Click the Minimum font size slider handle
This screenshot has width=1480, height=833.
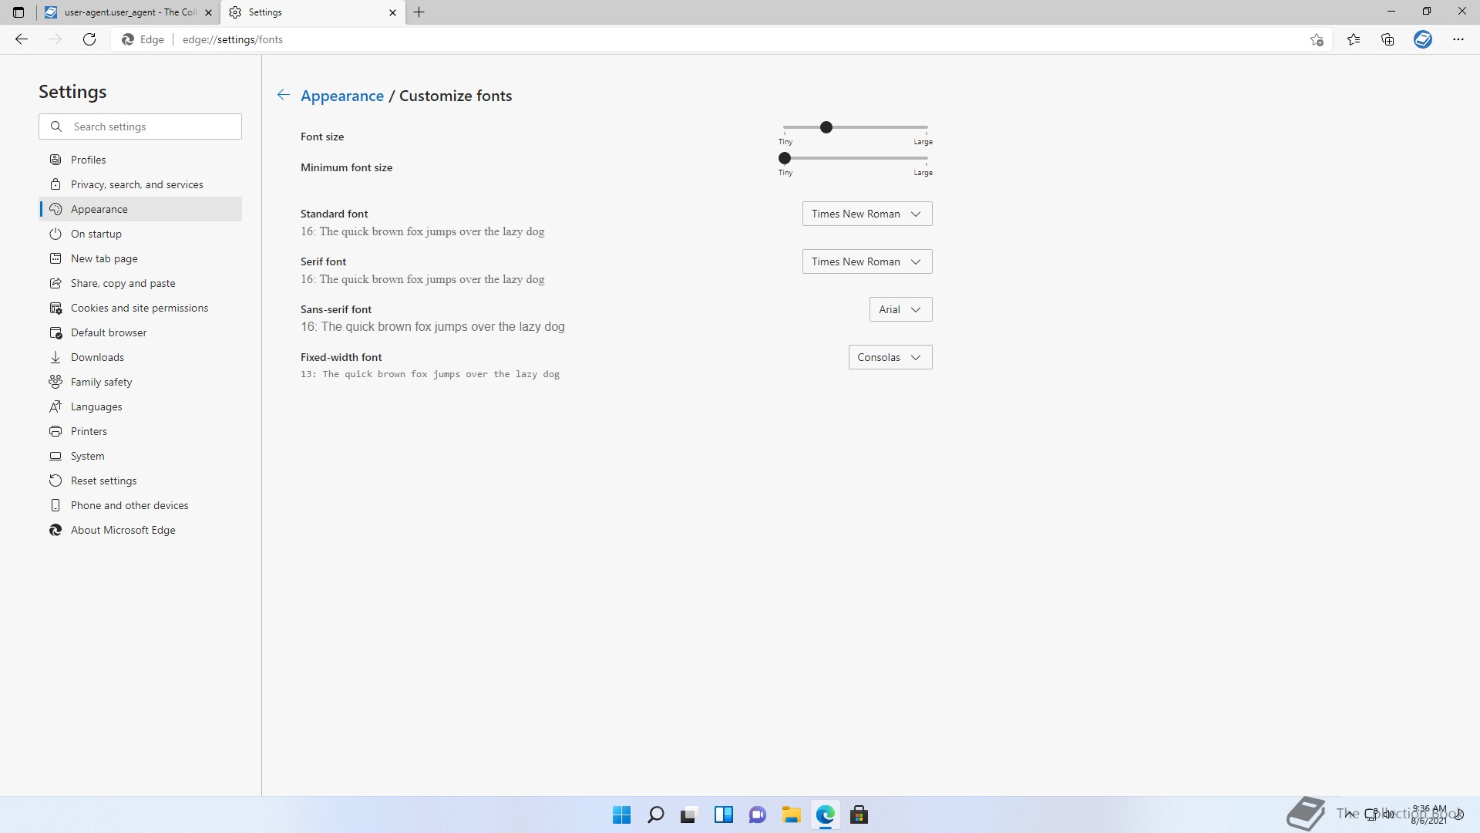[785, 158]
